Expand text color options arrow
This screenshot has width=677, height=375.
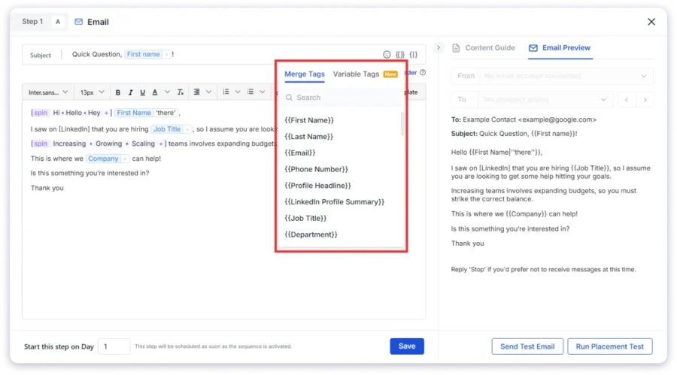[168, 92]
